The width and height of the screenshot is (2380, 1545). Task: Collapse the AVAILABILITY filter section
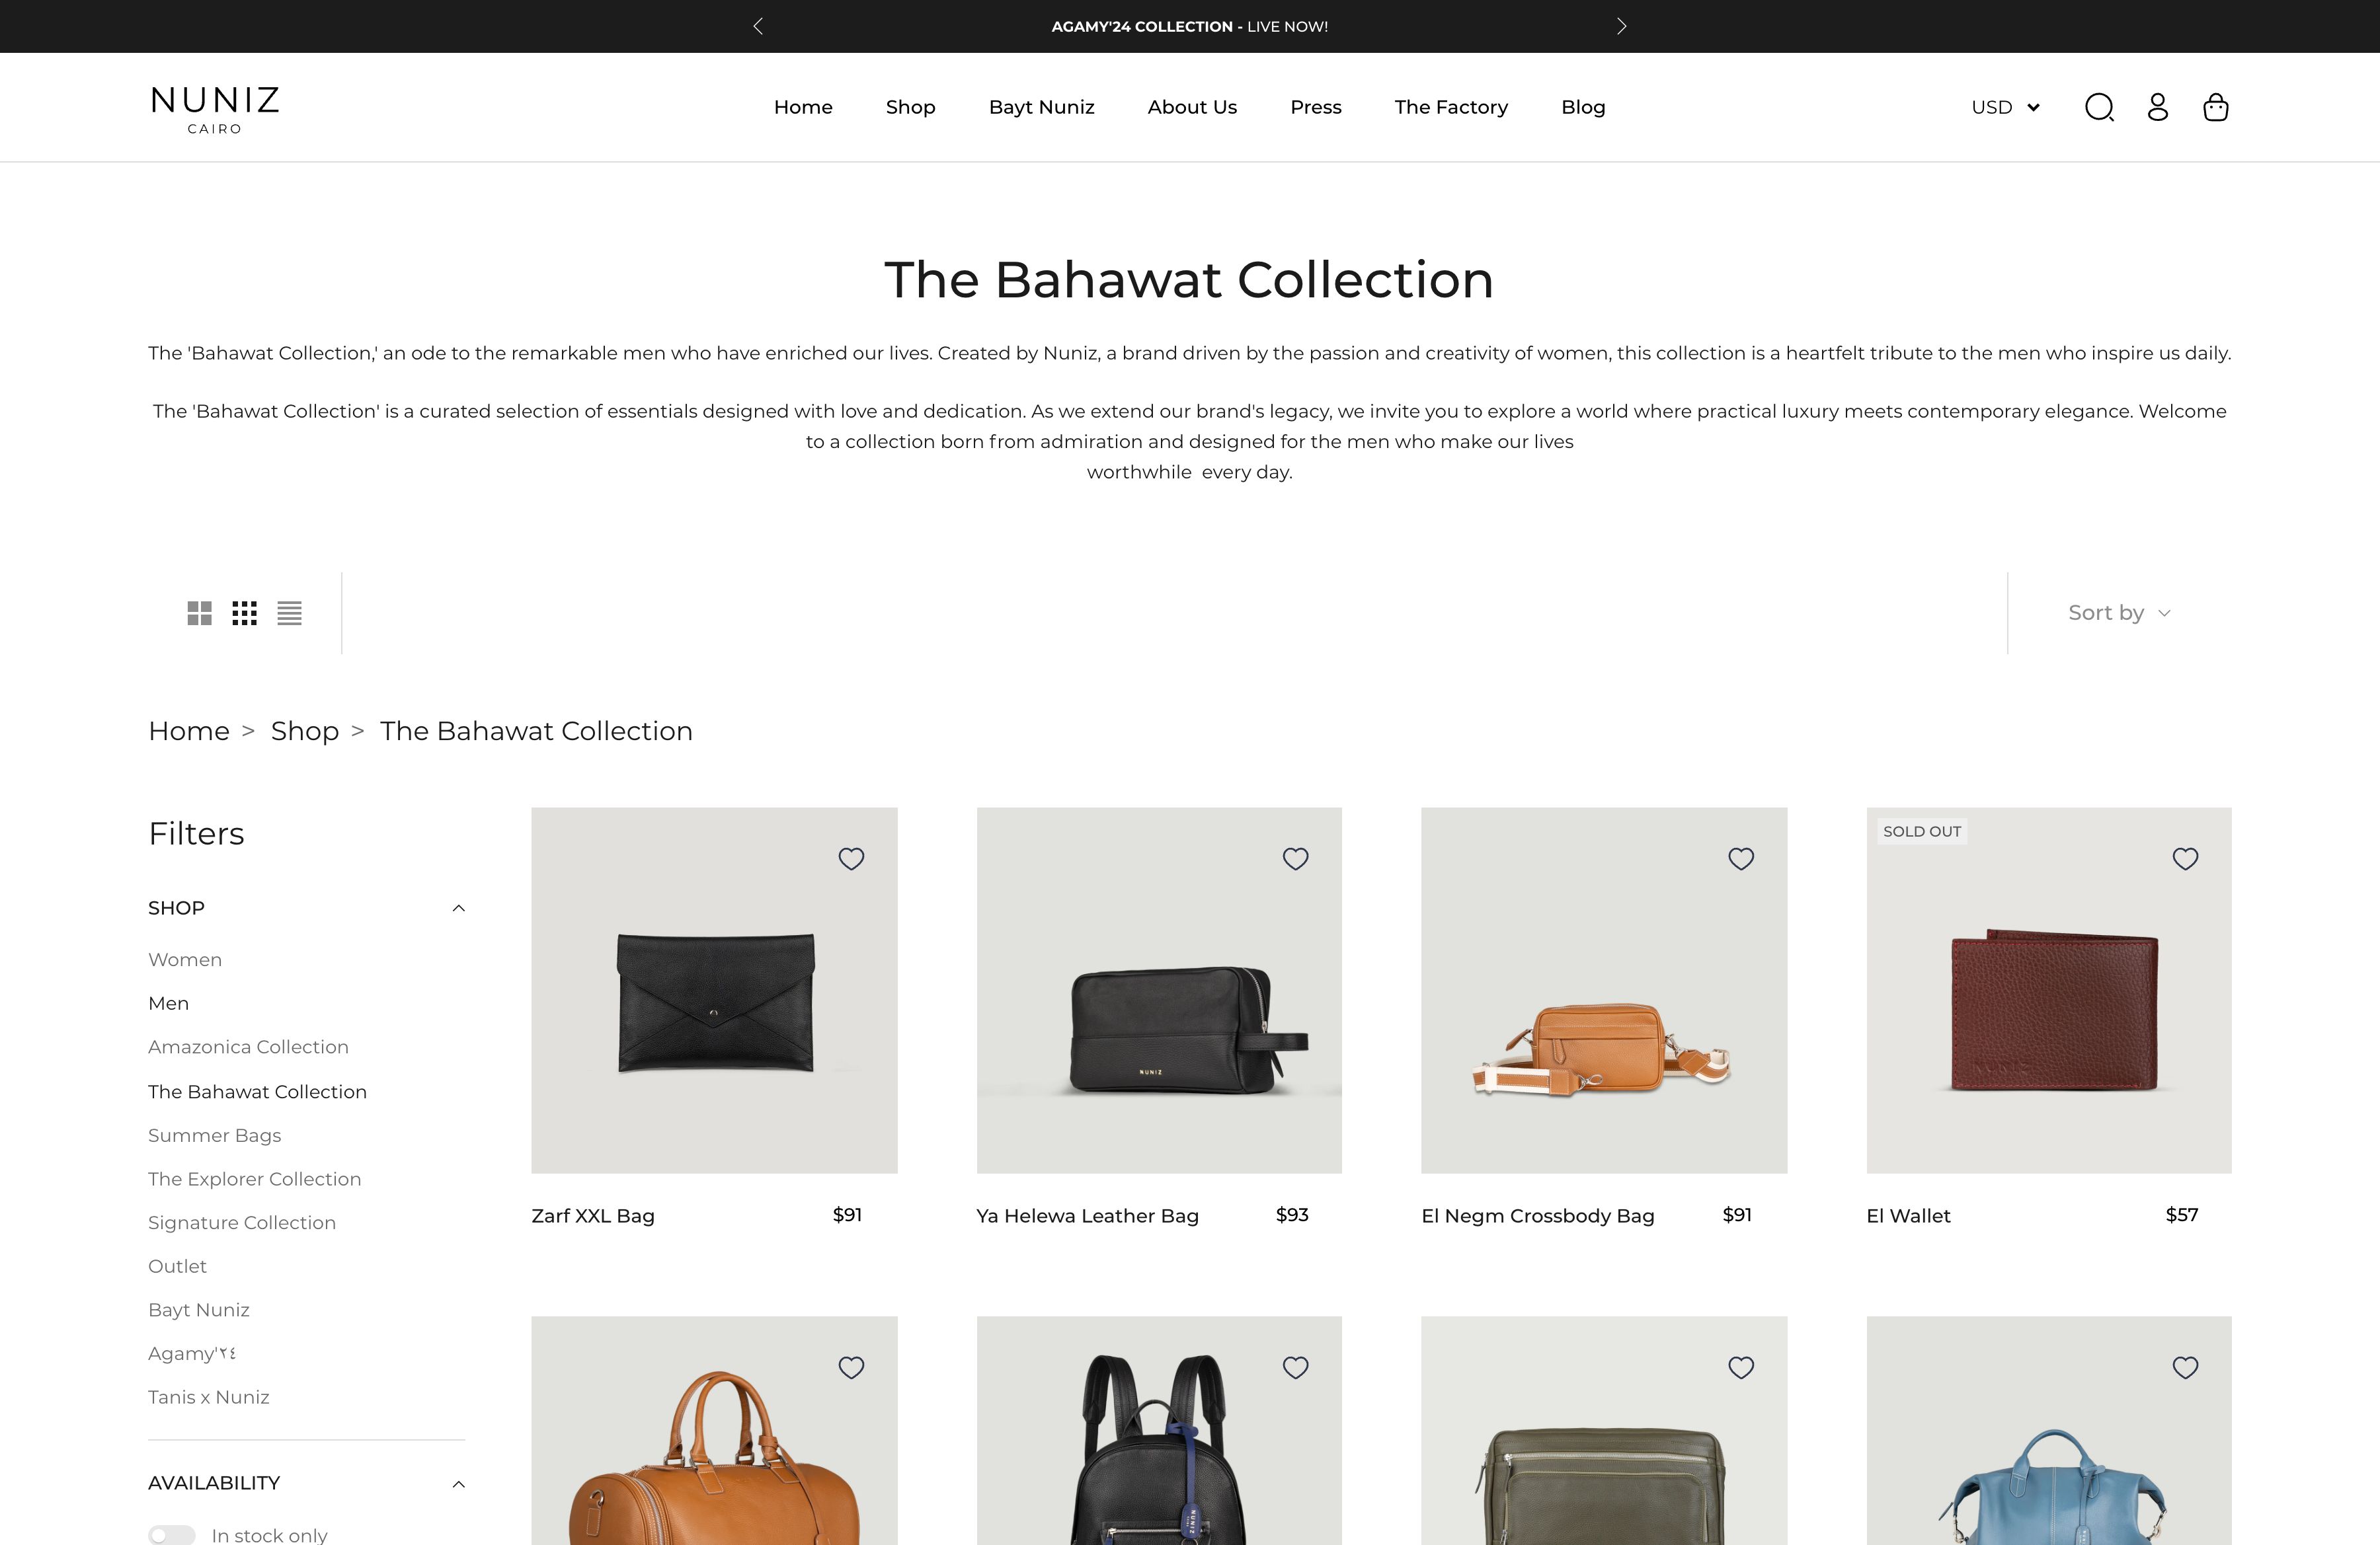pos(459,1484)
